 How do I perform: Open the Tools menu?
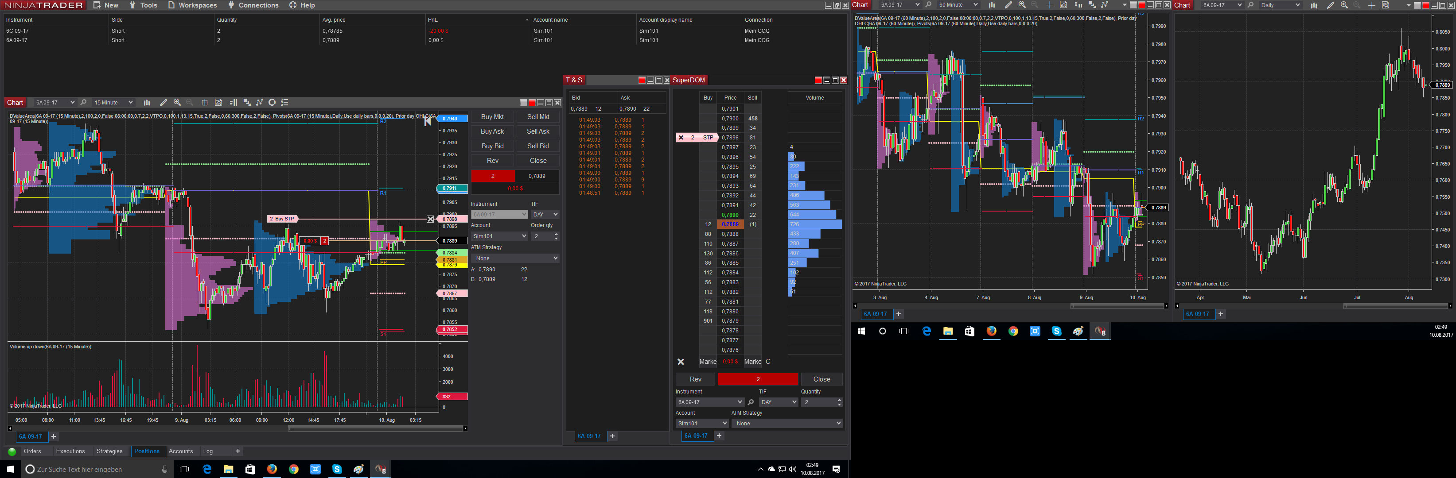click(x=143, y=5)
